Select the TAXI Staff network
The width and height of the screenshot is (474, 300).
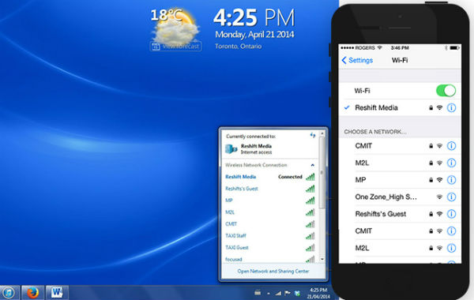269,235
